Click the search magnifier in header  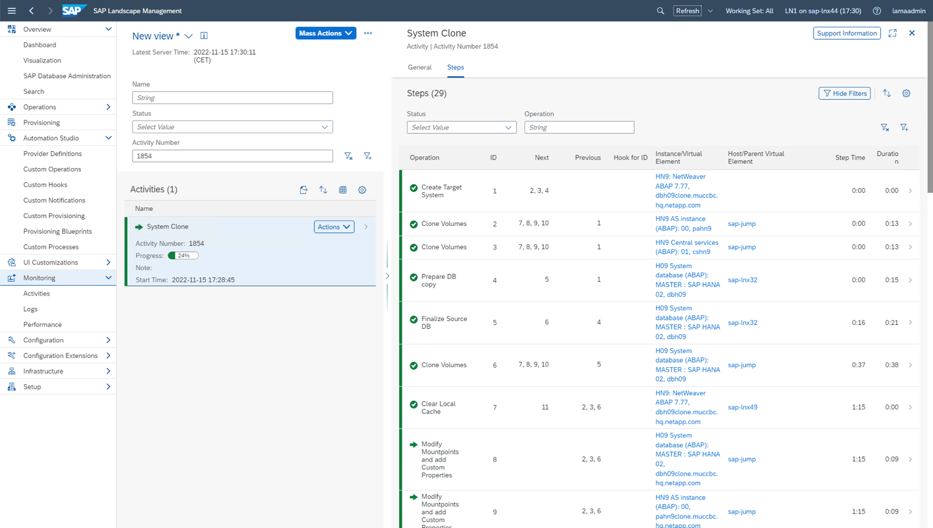[x=660, y=10]
